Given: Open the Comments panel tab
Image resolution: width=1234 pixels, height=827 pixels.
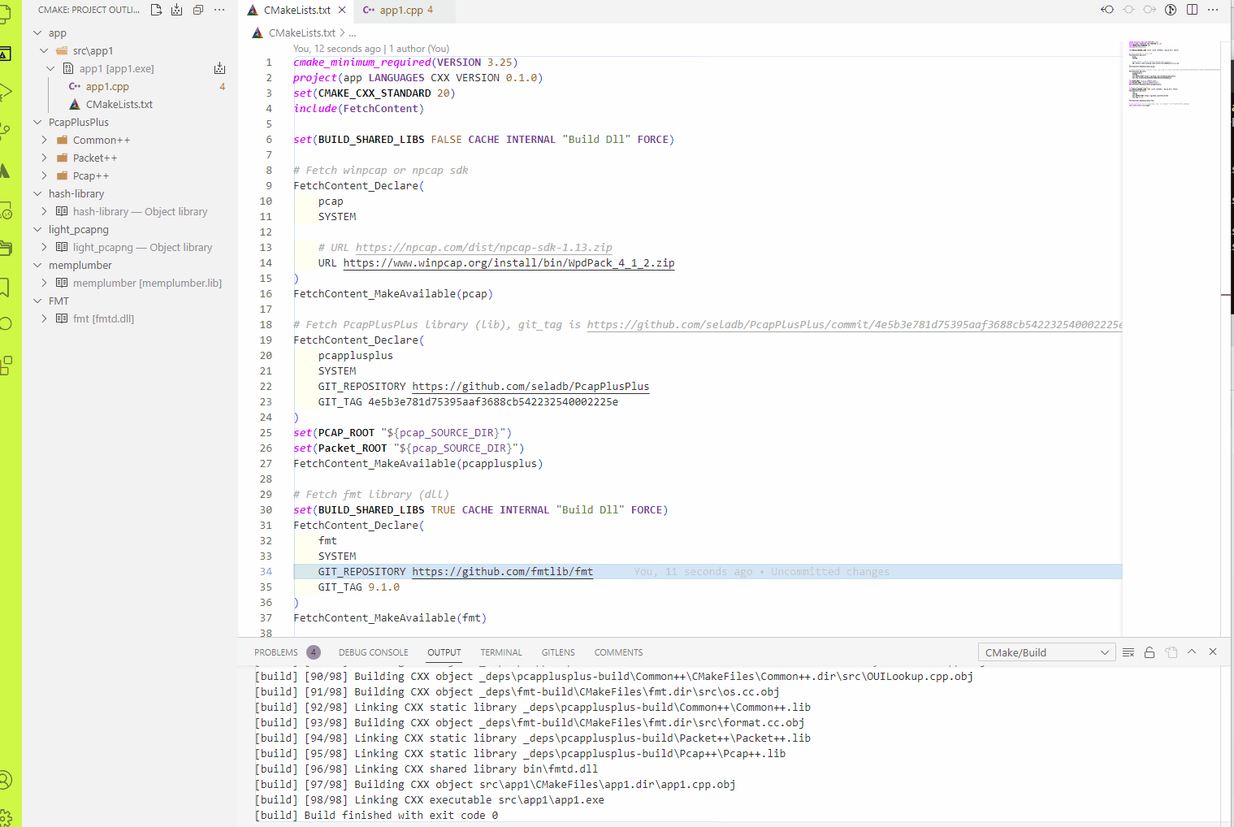Looking at the screenshot, I should point(618,652).
